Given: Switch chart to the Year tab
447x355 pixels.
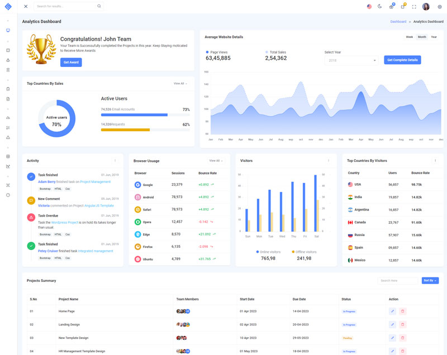Looking at the screenshot, I should tap(434, 37).
